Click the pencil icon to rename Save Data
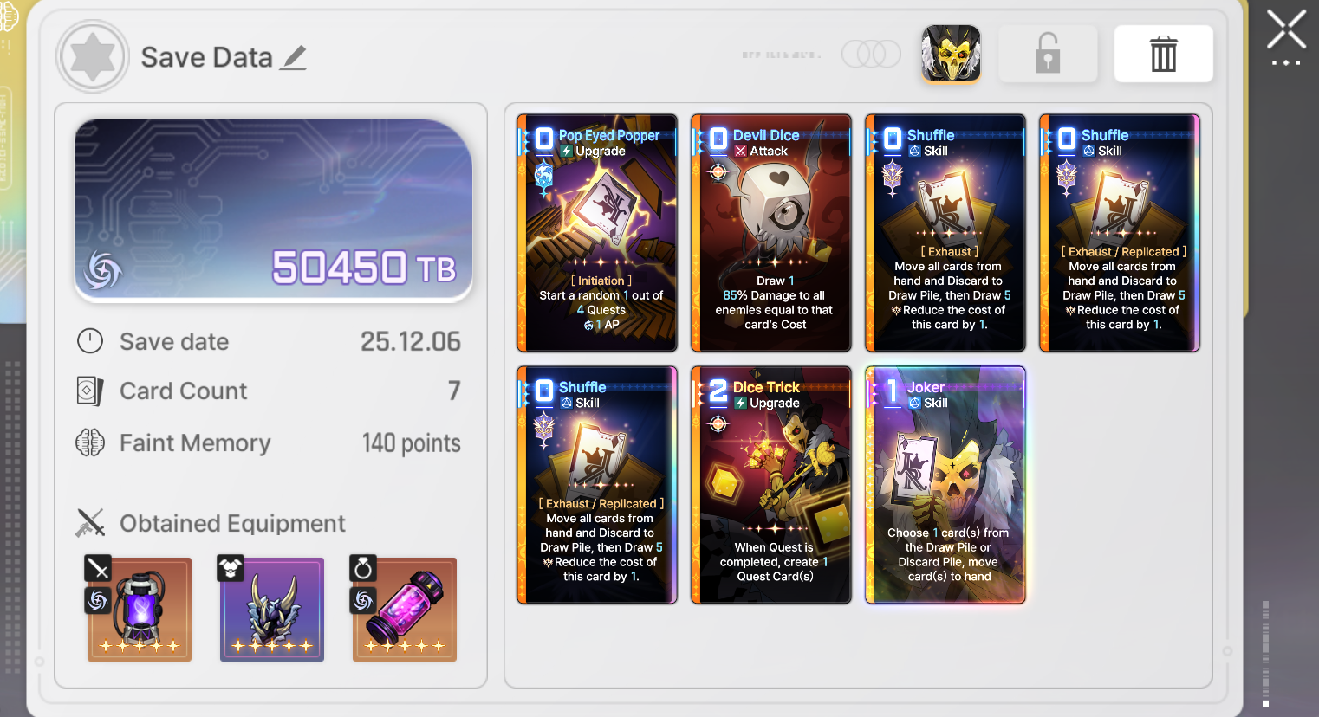 click(294, 58)
